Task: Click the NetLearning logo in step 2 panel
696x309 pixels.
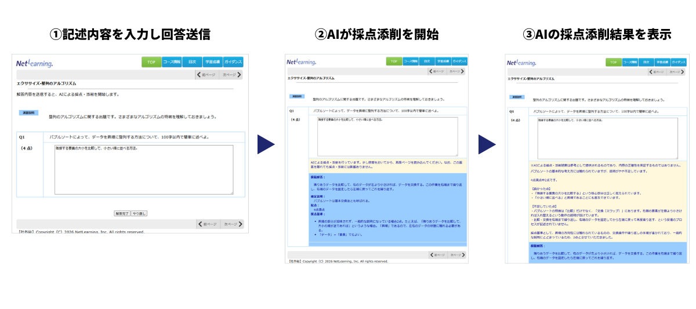Action: 301,61
